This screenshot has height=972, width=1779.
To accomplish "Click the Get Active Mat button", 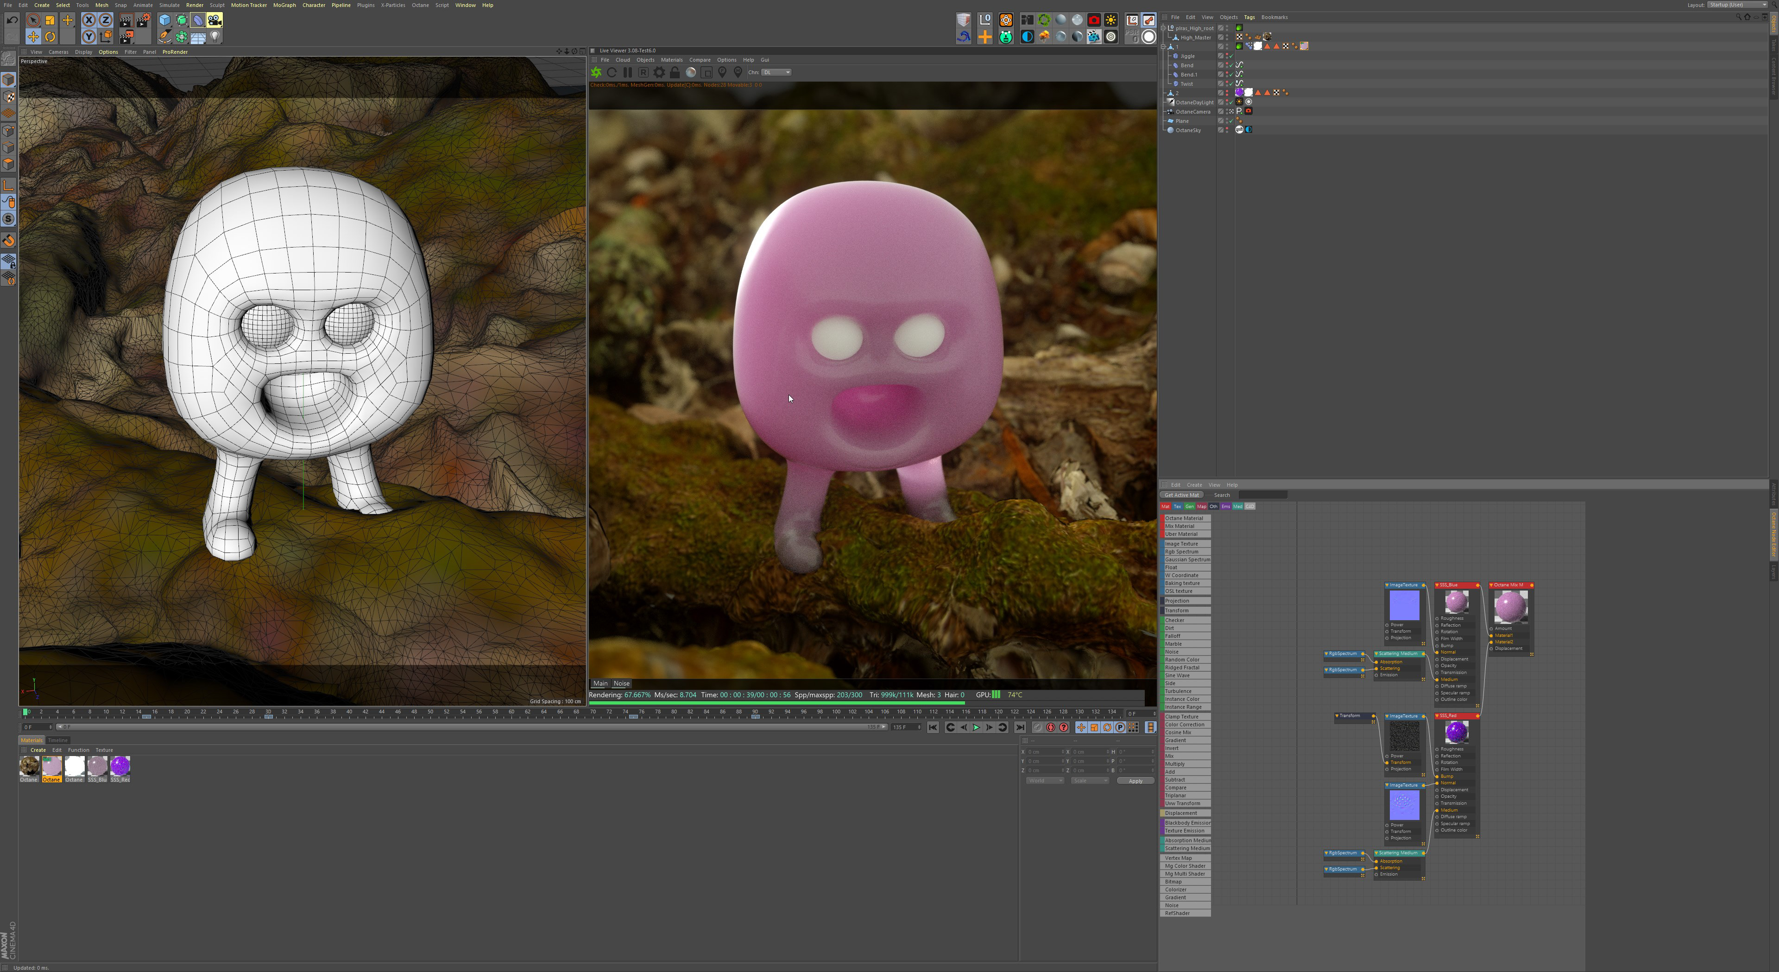I will tap(1182, 495).
